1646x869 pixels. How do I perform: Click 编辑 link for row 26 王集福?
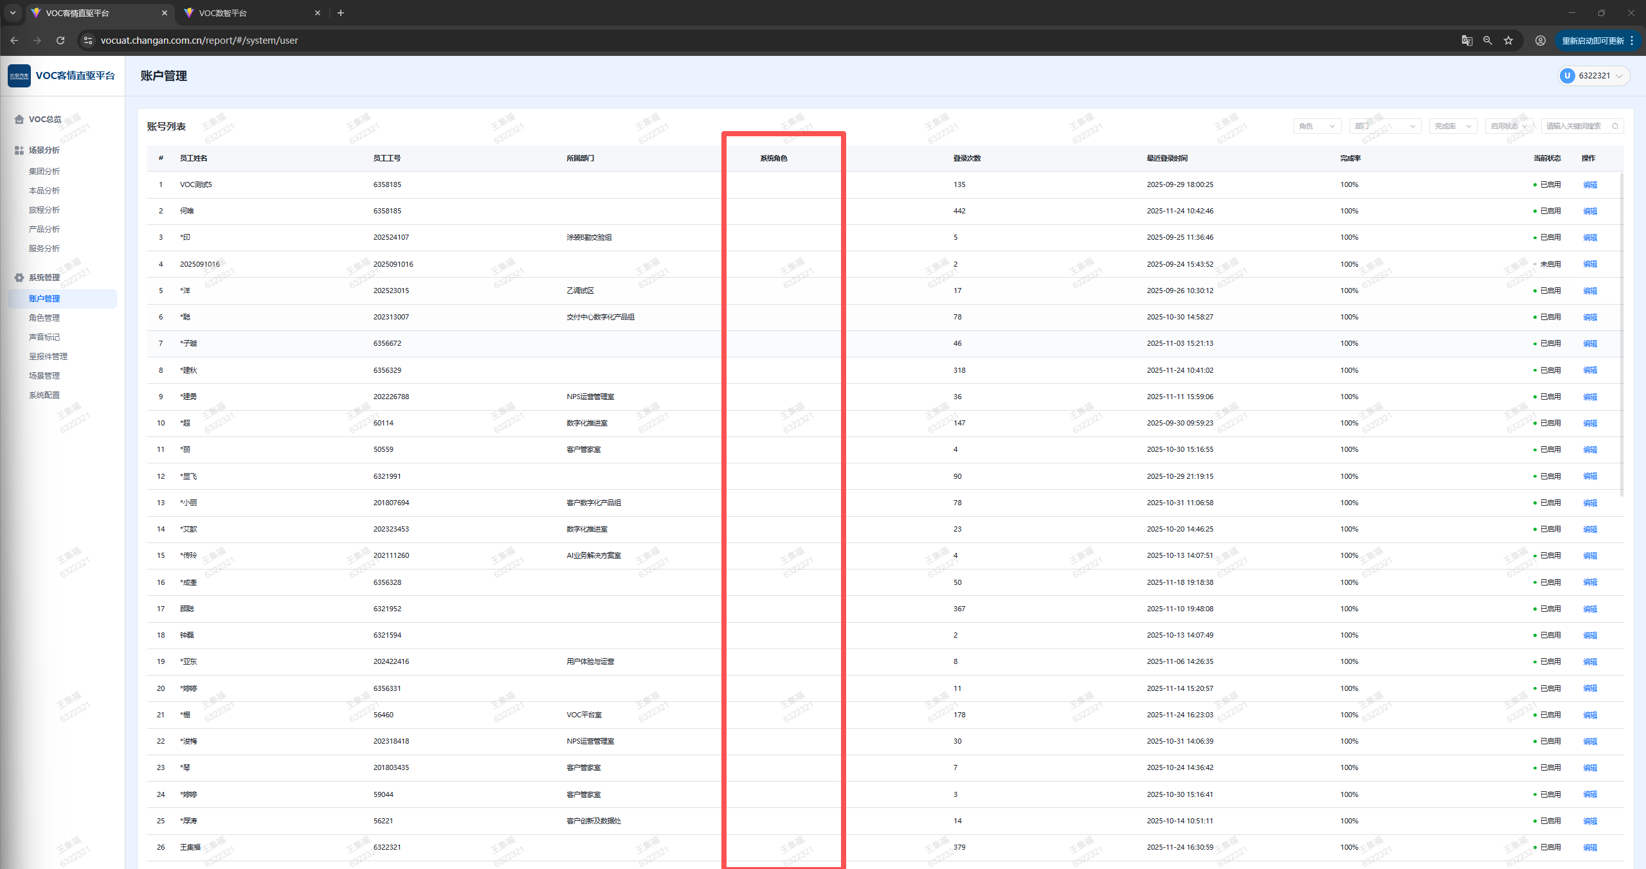click(1589, 848)
